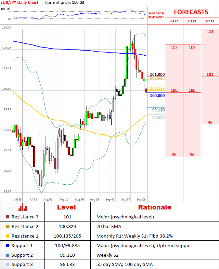This screenshot has width=219, height=269.
Task: Click the red bar chart icon in table header
Action: (x=23, y=207)
